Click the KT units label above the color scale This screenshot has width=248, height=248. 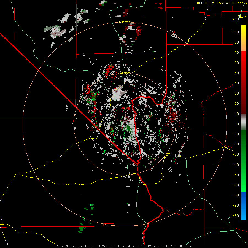[235, 19]
